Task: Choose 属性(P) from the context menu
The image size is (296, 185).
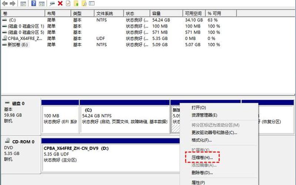Action: pos(198,182)
